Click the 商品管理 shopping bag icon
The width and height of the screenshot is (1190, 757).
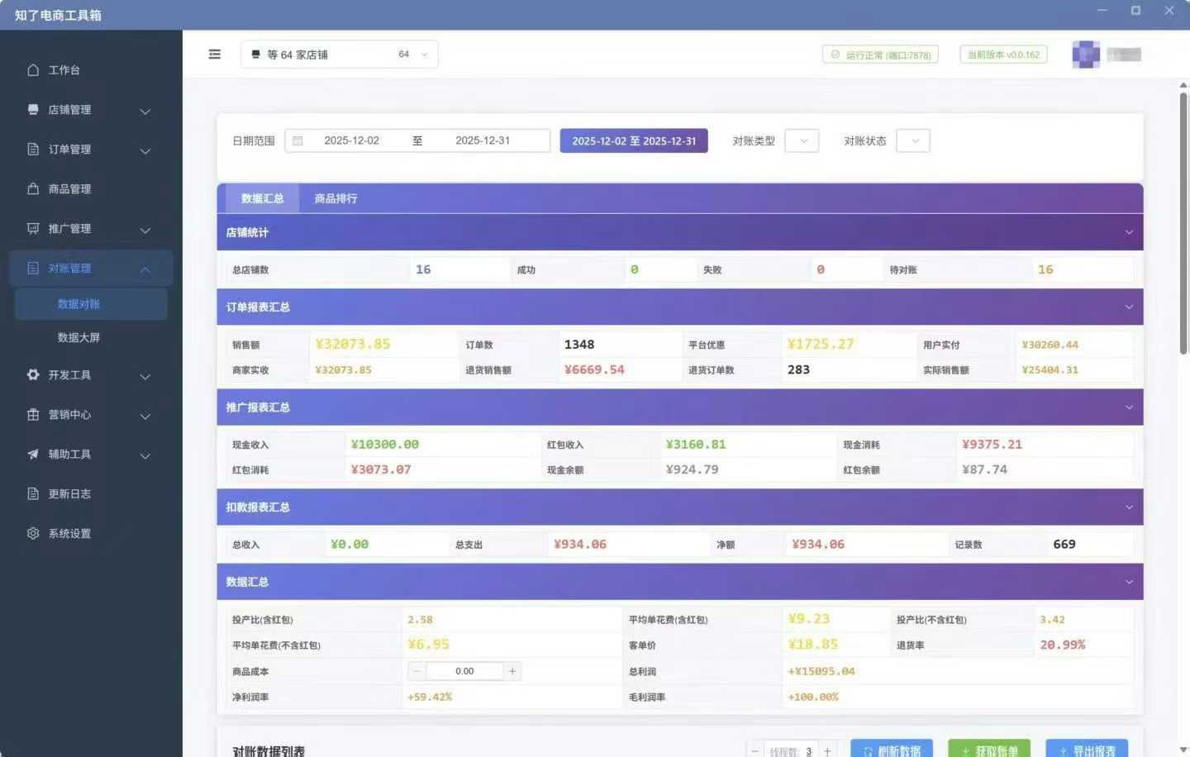[x=33, y=189]
